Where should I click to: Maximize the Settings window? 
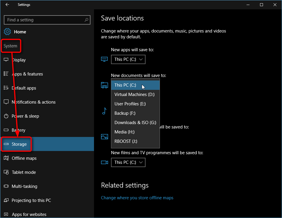tap(262, 5)
